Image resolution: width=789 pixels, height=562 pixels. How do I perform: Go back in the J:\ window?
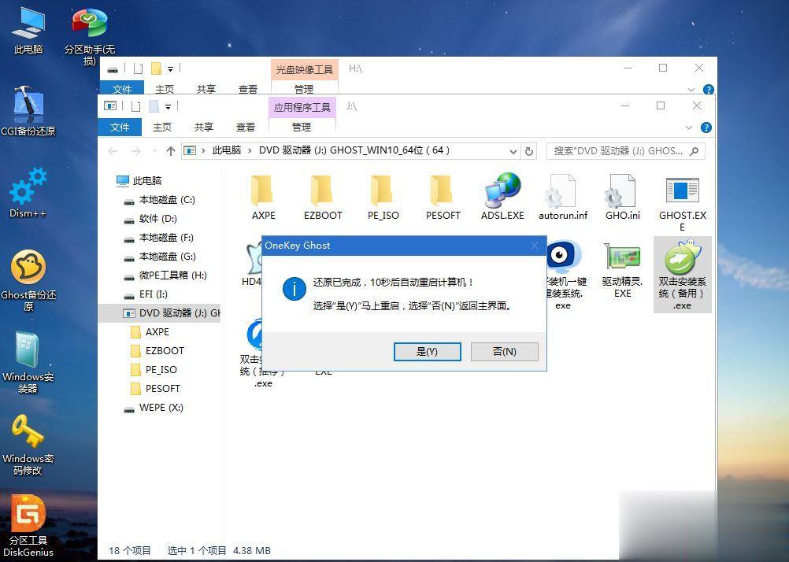click(113, 151)
